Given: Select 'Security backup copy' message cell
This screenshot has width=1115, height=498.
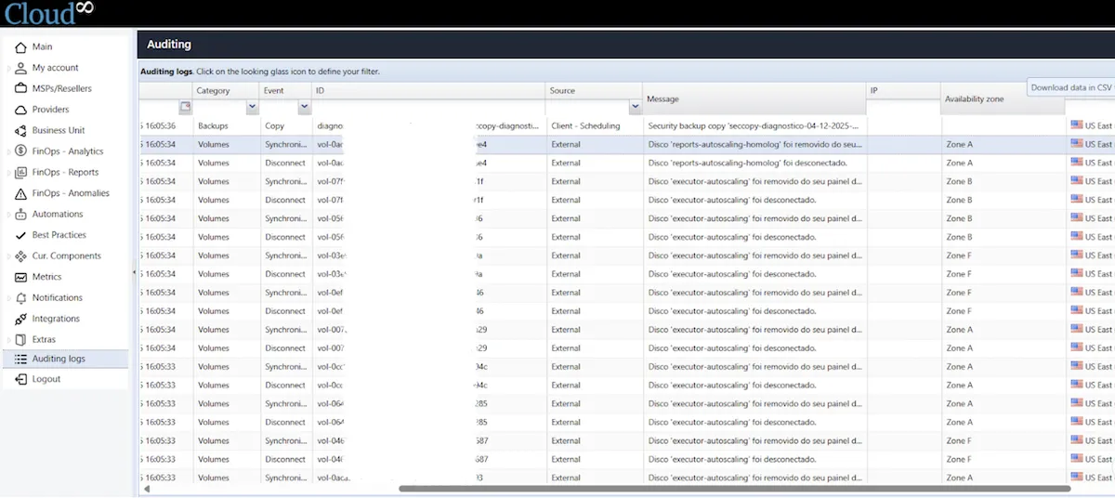Looking at the screenshot, I should 754,125.
